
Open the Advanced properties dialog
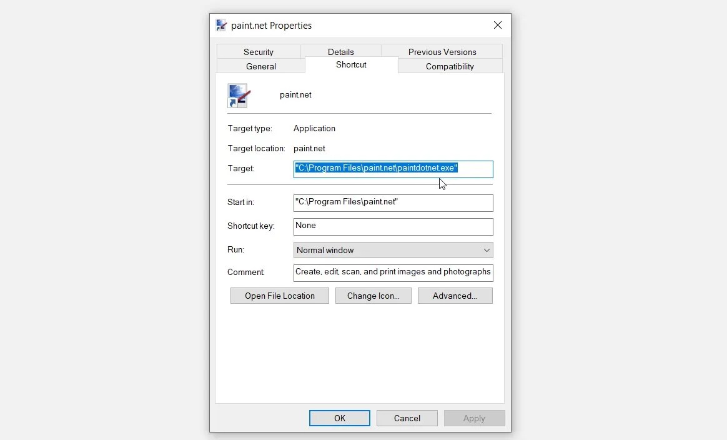point(455,295)
